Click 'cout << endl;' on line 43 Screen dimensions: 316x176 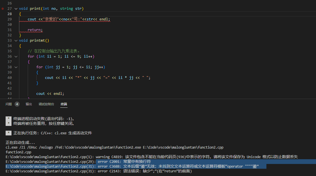[50, 94]
